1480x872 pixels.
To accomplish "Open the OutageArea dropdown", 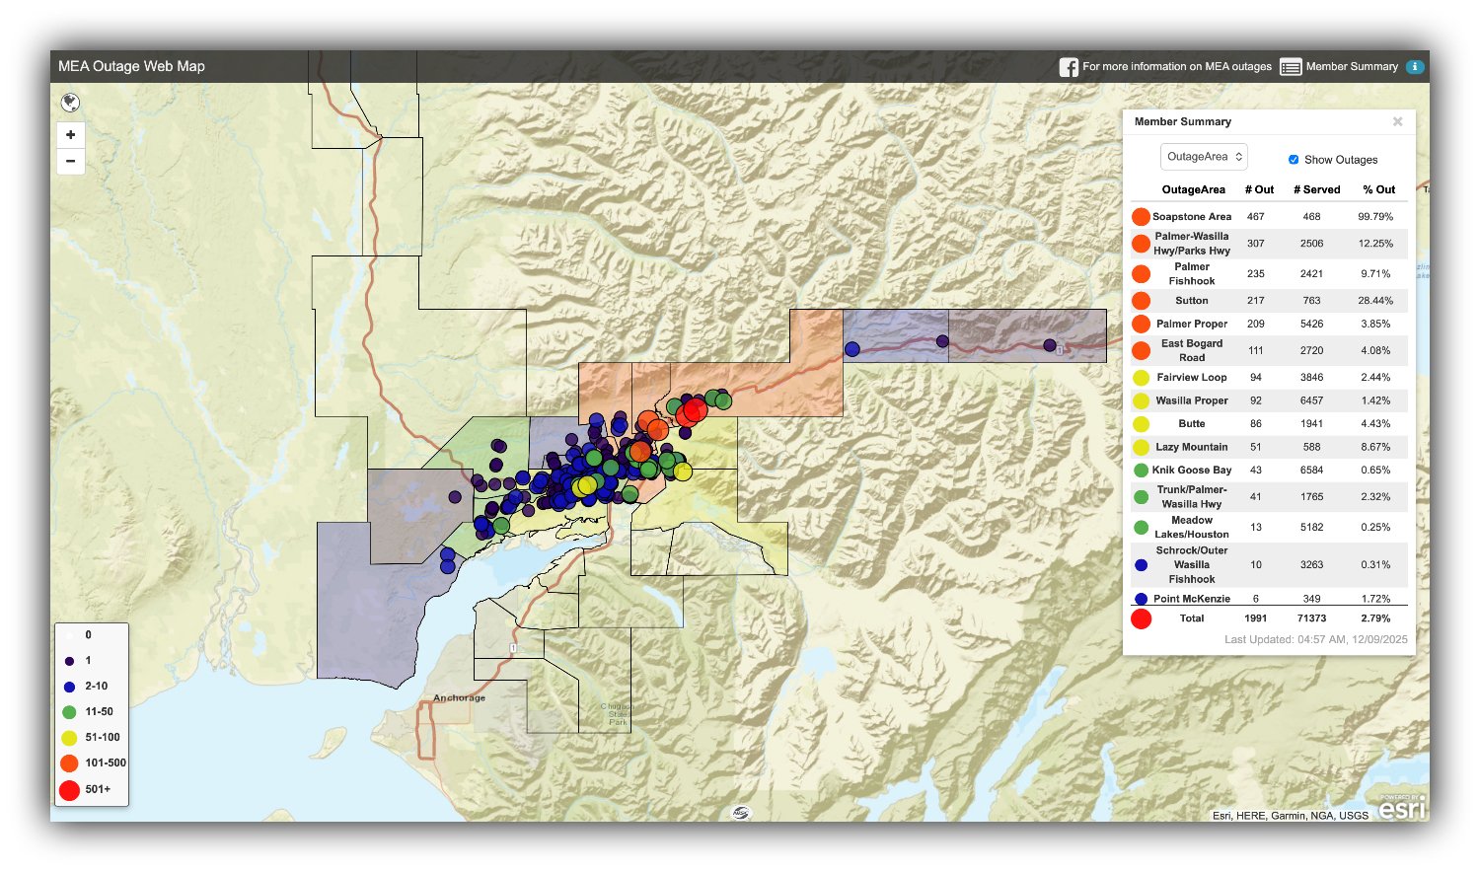I will 1204,157.
